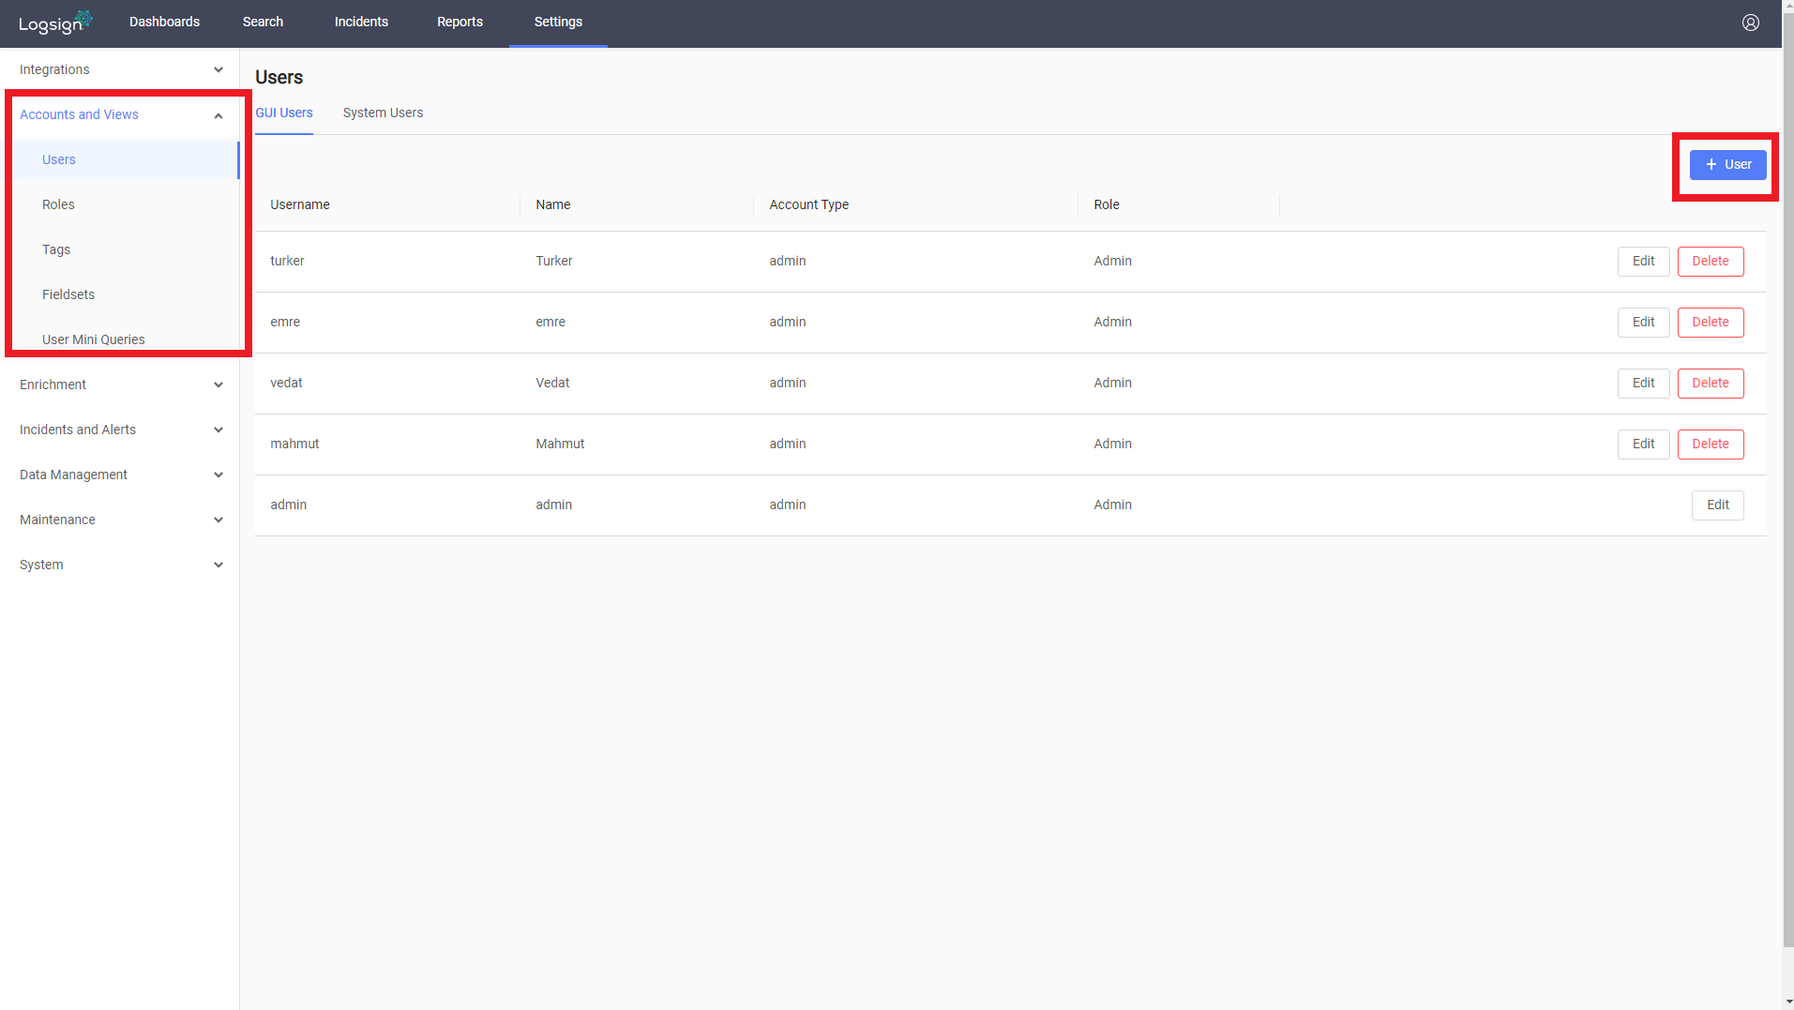Expand the System section

tap(120, 565)
